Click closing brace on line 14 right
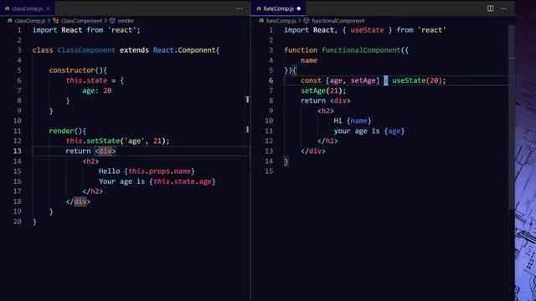This screenshot has width=536, height=301. coord(286,161)
